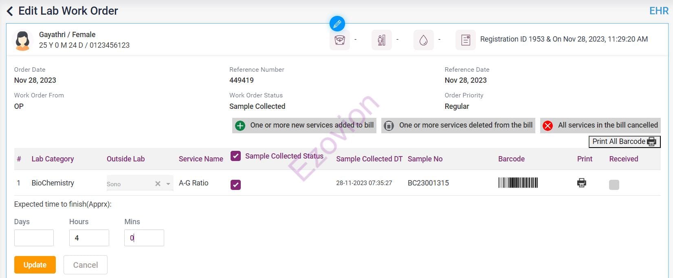This screenshot has height=278, width=673.
Task: Click the weight scale vitals icon
Action: tap(339, 40)
